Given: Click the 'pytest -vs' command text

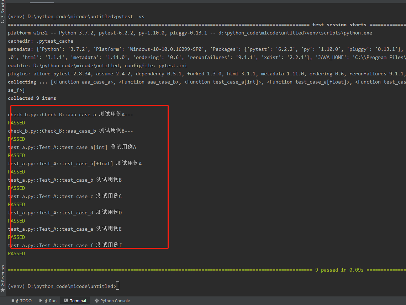Looking at the screenshot, I should pyautogui.click(x=130, y=17).
